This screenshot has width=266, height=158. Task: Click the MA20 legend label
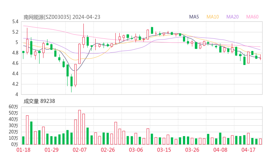[x=233, y=17]
